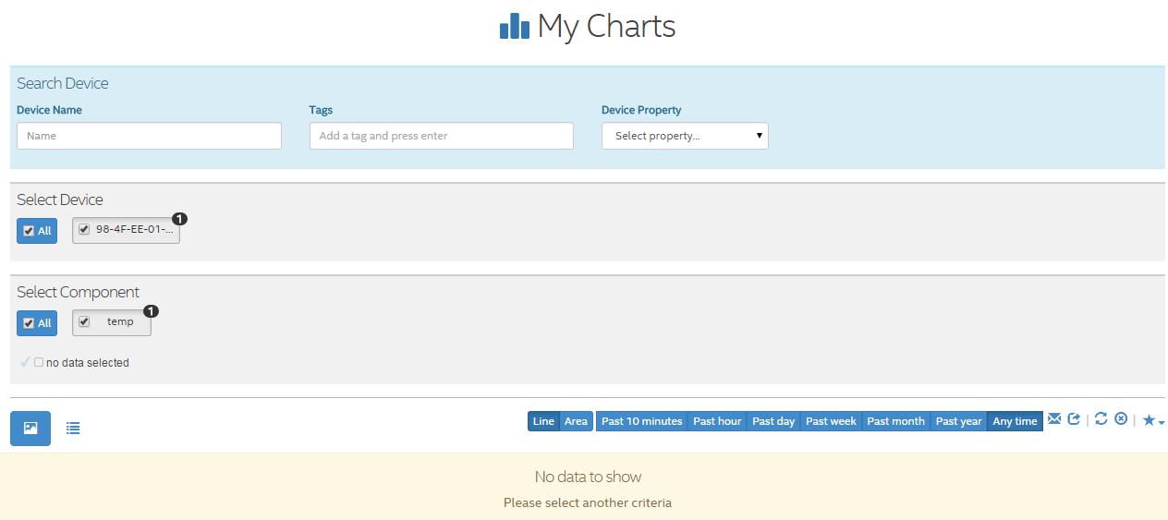Click the export share arrow icon
The width and height of the screenshot is (1168, 520).
(1074, 419)
